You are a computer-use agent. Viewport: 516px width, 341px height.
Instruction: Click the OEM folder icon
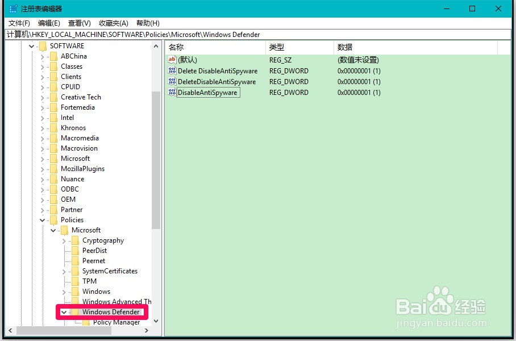point(53,199)
